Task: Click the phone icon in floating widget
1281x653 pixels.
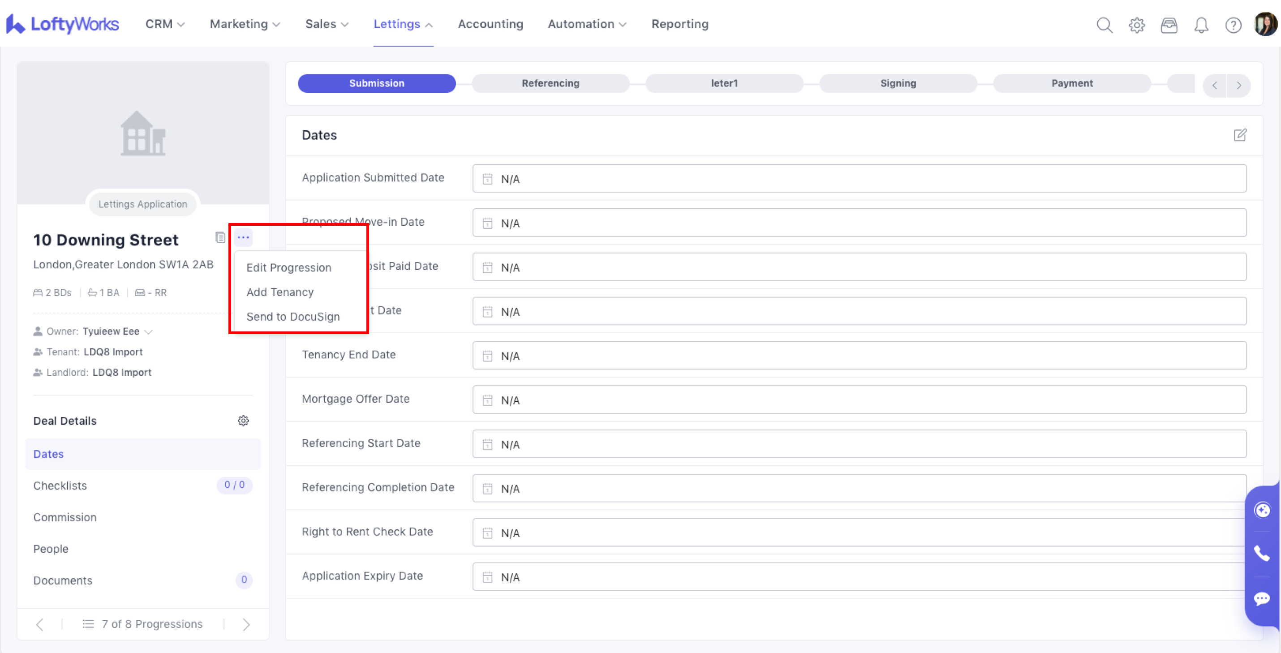Action: point(1262,554)
